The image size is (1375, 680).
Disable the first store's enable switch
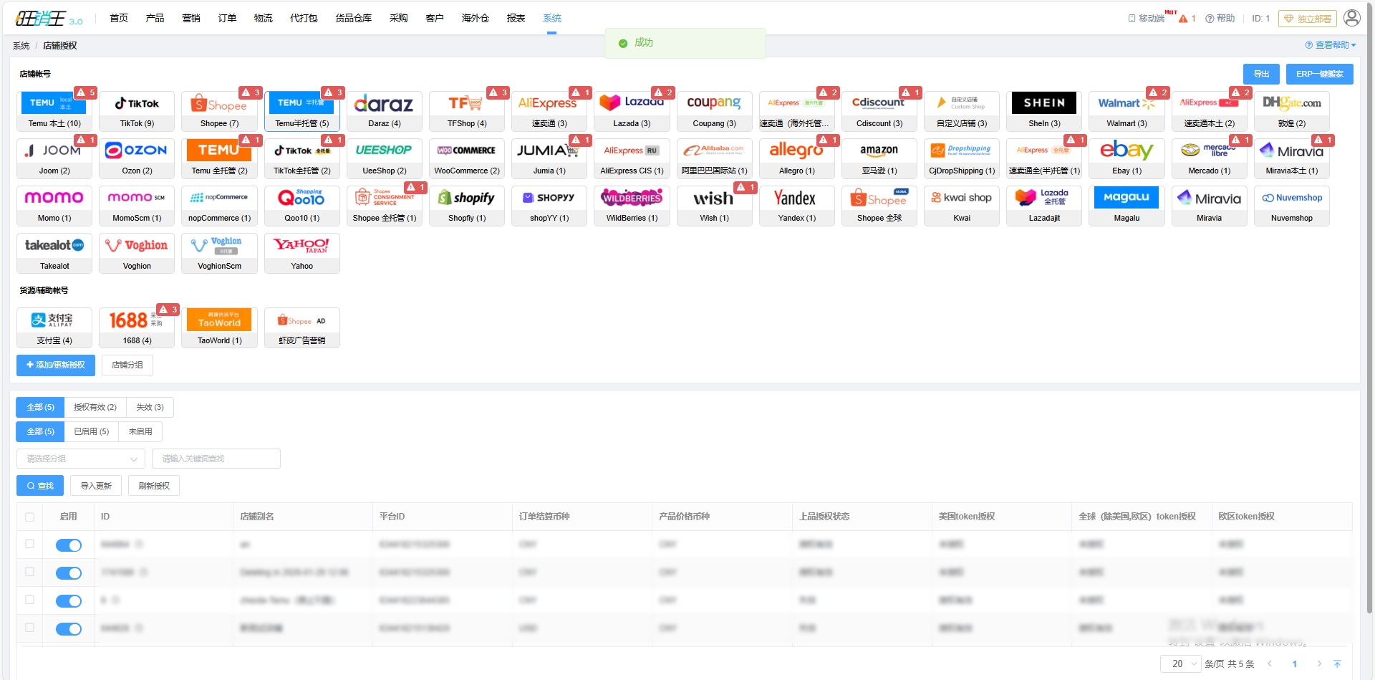point(69,545)
